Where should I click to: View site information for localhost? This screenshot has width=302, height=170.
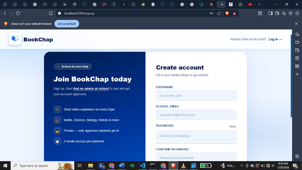[x=59, y=13]
